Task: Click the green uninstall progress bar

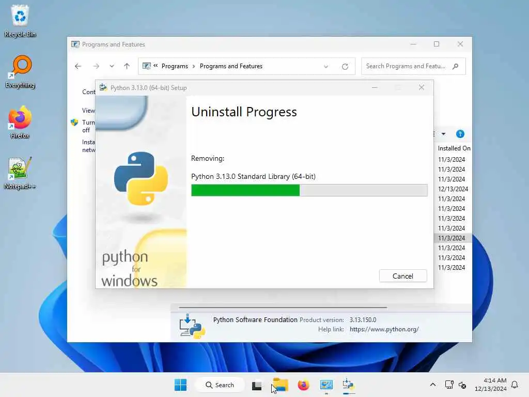Action: pos(309,190)
